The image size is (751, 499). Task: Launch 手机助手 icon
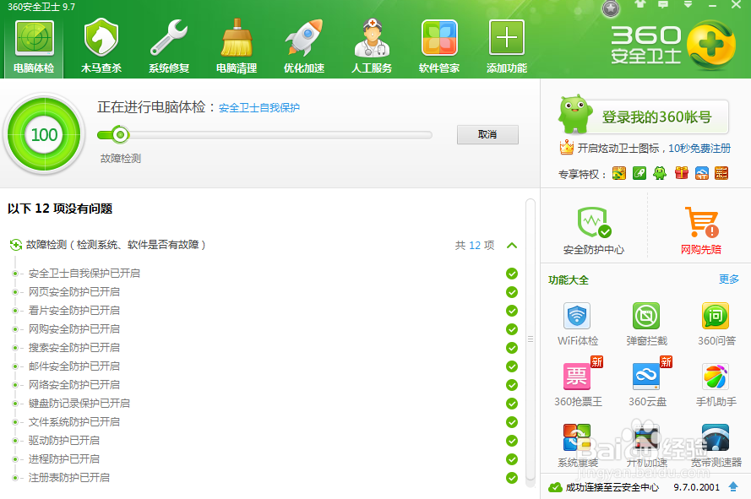pos(716,384)
